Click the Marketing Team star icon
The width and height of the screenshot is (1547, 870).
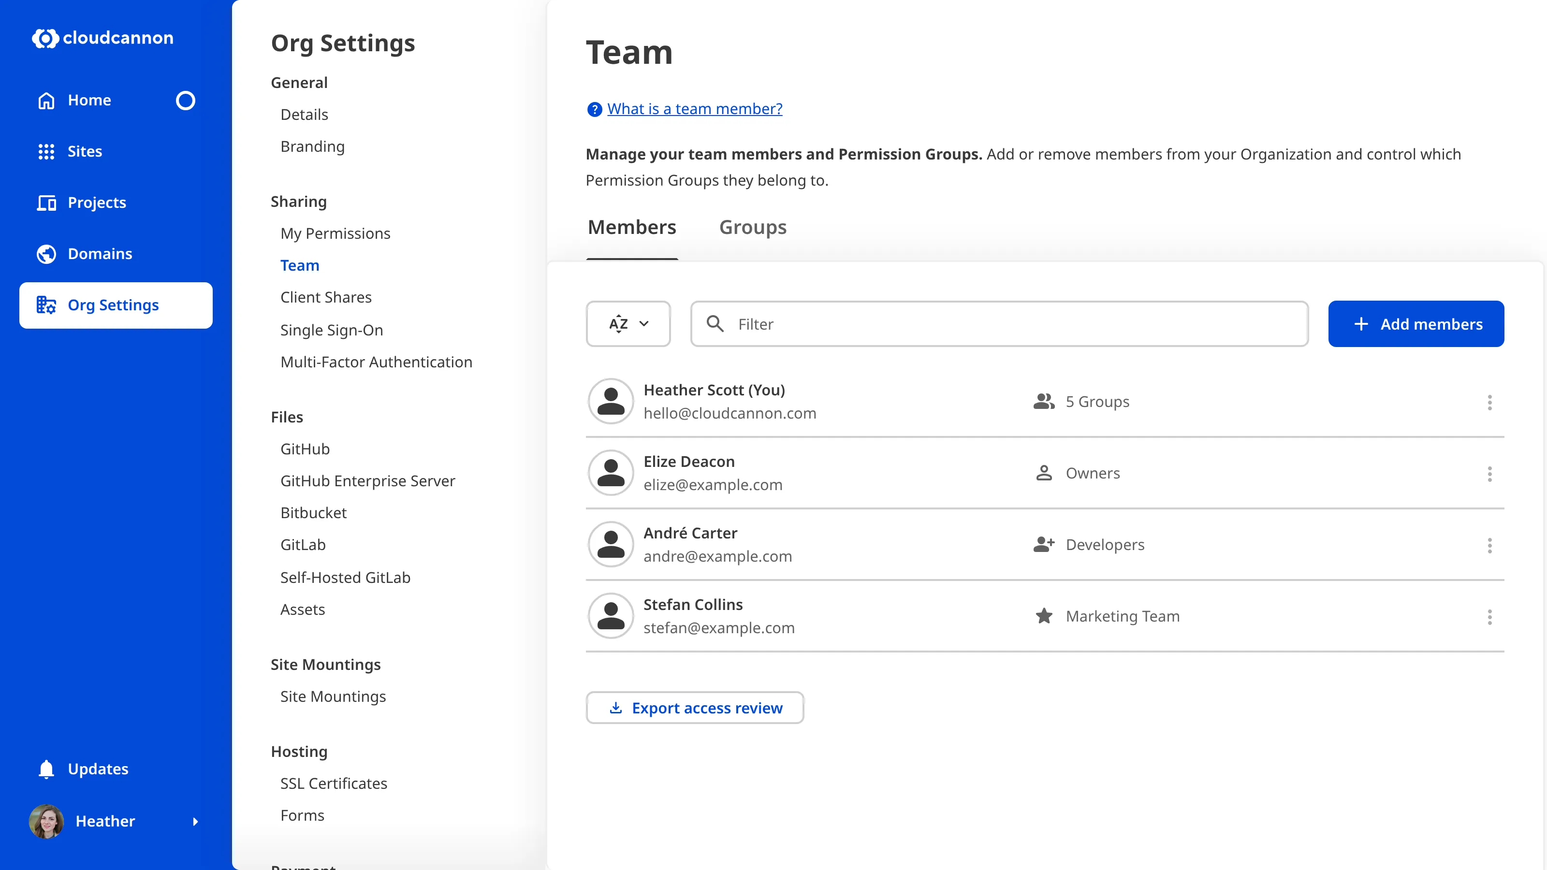1044,616
